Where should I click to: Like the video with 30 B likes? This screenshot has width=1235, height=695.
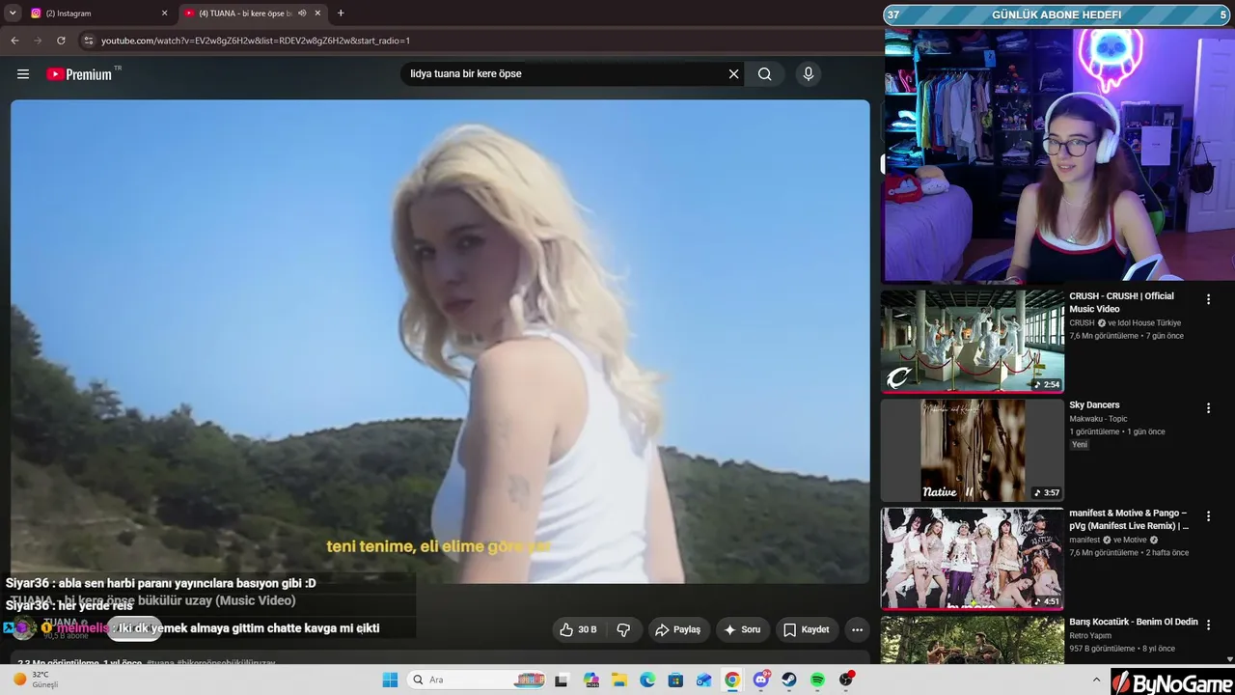coord(578,629)
